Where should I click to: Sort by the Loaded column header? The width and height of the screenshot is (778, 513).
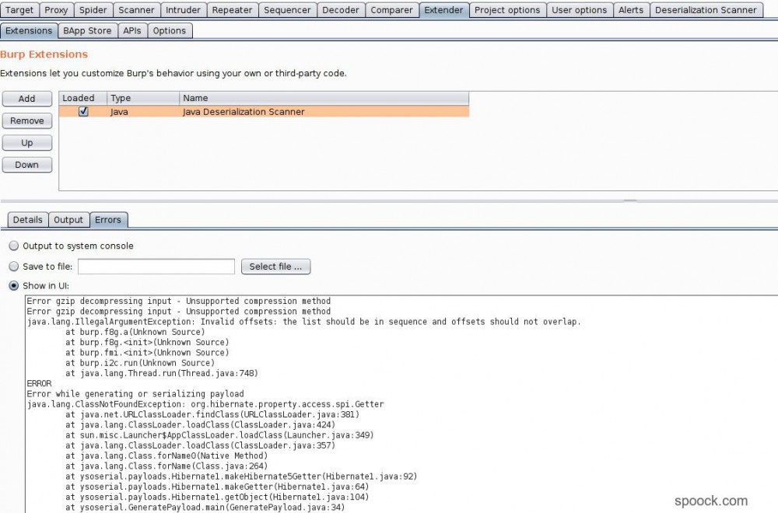coord(83,98)
